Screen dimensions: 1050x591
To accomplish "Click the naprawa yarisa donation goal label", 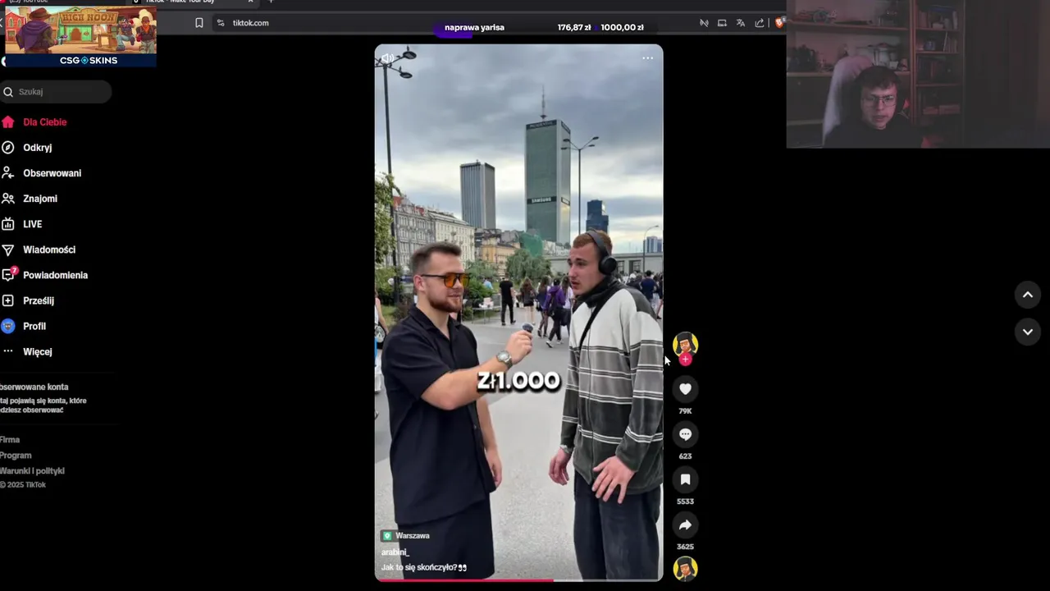I will 474,27.
